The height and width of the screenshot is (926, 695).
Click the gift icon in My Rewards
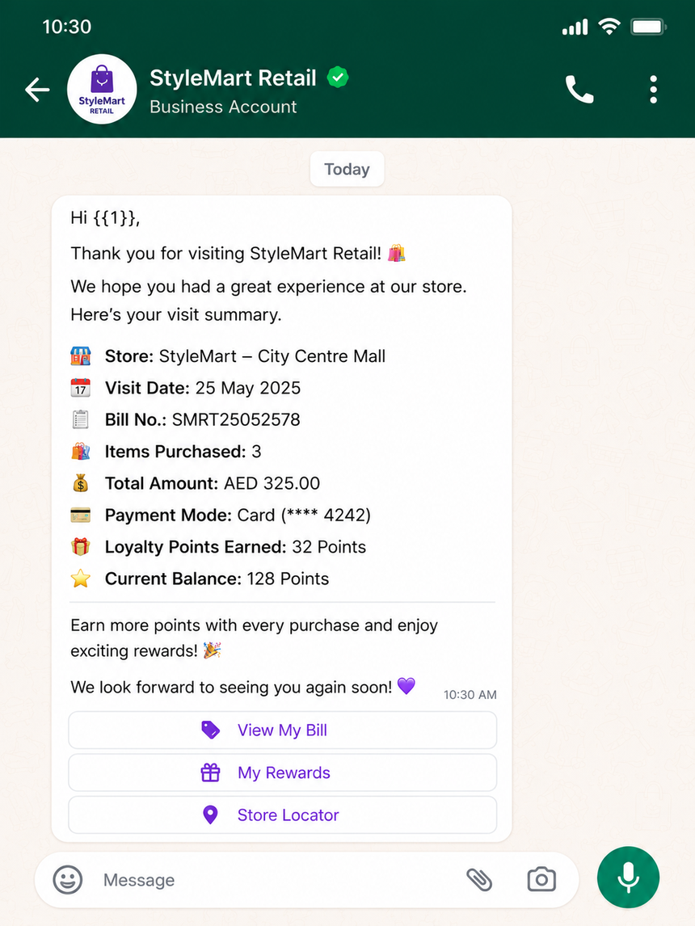[211, 772]
